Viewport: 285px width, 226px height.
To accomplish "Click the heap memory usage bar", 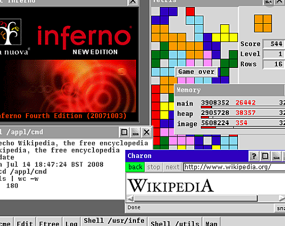I will [243, 118].
